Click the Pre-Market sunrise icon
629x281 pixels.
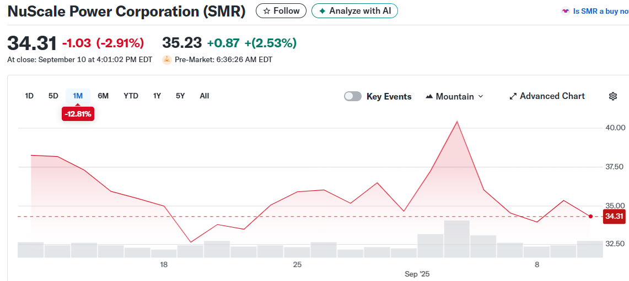(167, 60)
